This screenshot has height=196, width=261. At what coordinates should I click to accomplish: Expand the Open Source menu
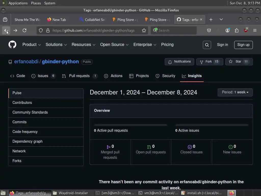click(x=114, y=45)
